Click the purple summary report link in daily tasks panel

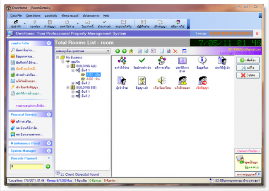(x=31, y=106)
